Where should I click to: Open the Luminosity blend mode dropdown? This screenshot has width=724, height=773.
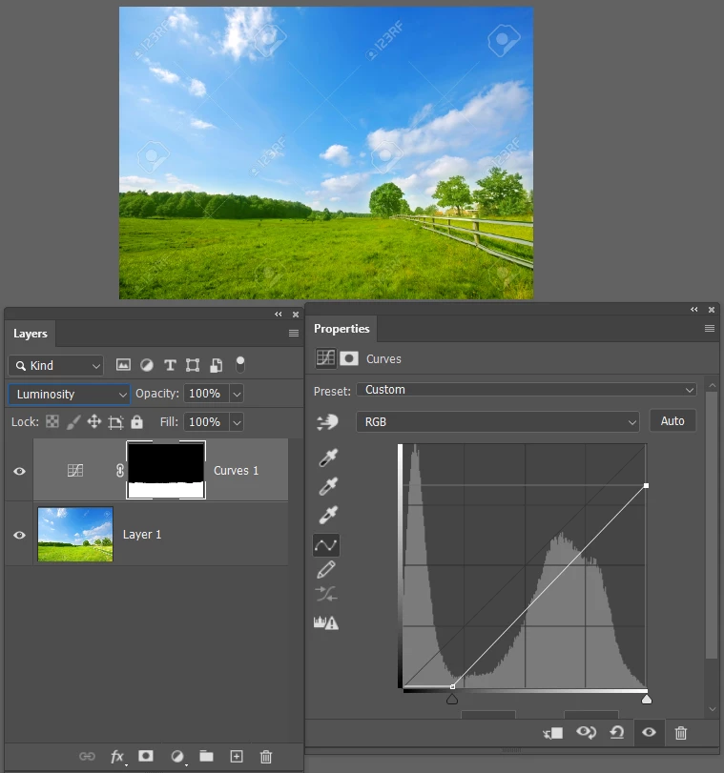pos(69,394)
